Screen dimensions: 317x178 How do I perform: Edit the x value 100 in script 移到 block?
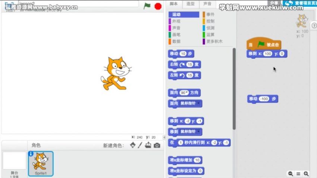(x=268, y=54)
